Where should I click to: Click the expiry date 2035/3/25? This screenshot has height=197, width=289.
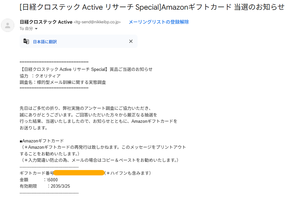(x=60, y=186)
